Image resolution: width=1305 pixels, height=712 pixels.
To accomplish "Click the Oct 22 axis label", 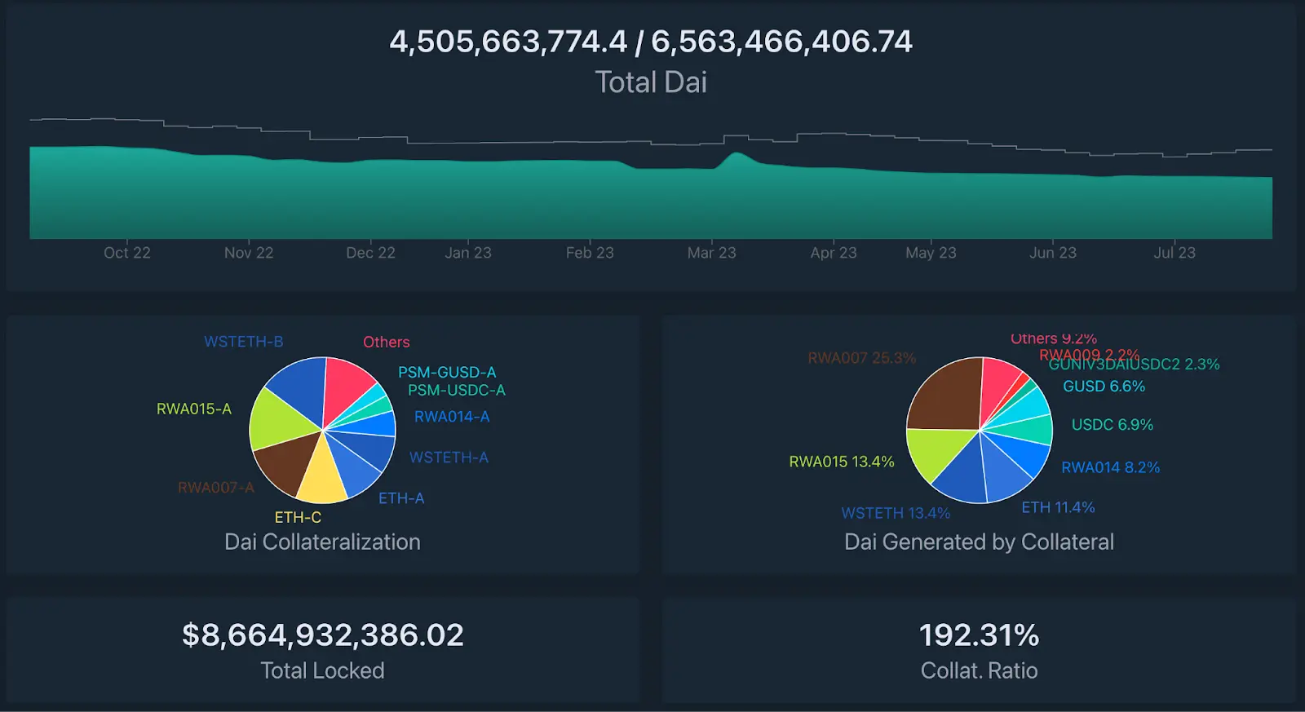I will pyautogui.click(x=127, y=253).
